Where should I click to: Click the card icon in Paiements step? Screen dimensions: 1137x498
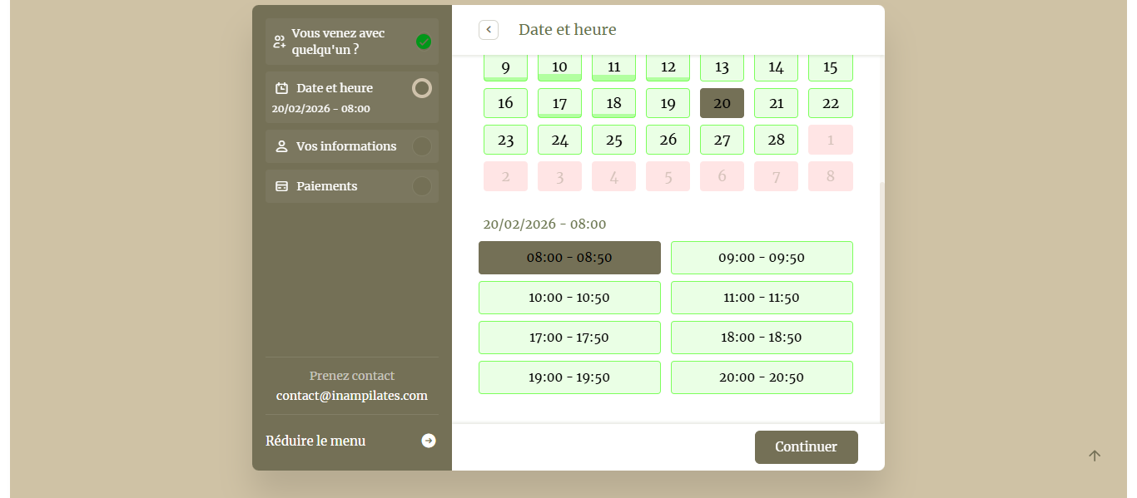point(281,186)
